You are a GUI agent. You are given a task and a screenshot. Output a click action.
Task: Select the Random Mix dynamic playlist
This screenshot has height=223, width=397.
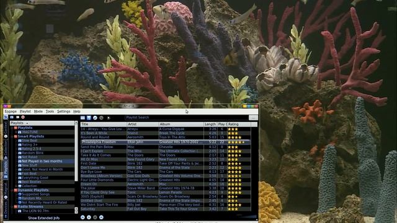tap(32, 198)
